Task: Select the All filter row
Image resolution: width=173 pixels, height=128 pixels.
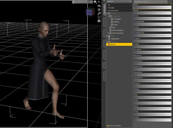Action: click(119, 5)
